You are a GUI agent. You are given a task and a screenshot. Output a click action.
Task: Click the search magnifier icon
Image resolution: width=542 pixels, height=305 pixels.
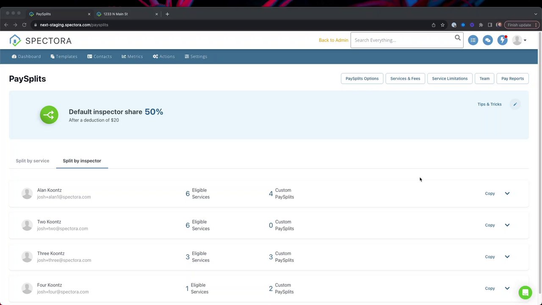click(458, 38)
